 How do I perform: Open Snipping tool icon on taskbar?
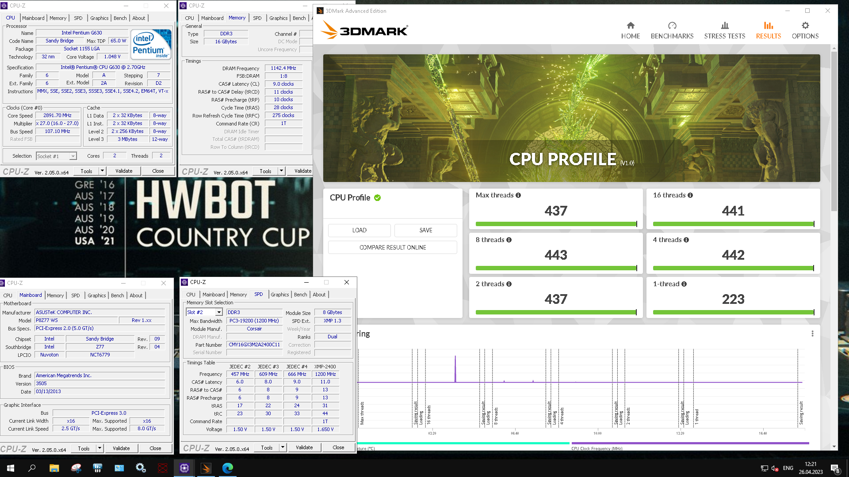tap(76, 468)
